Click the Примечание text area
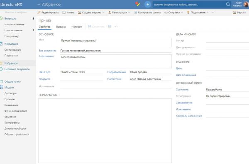 (x=105, y=131)
